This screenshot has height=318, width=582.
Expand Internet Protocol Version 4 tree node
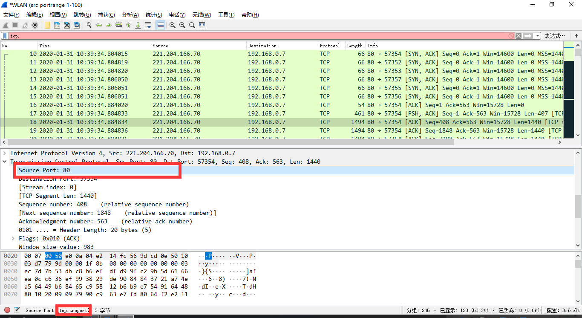(x=5, y=153)
